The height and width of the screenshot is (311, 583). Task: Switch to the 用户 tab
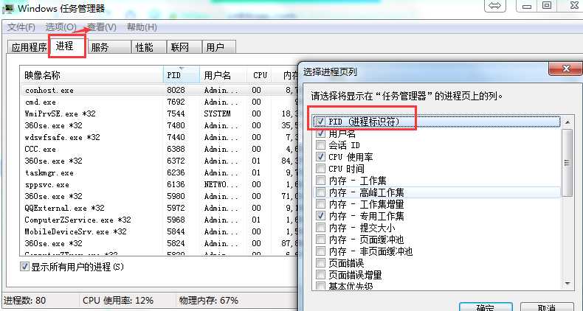(218, 47)
